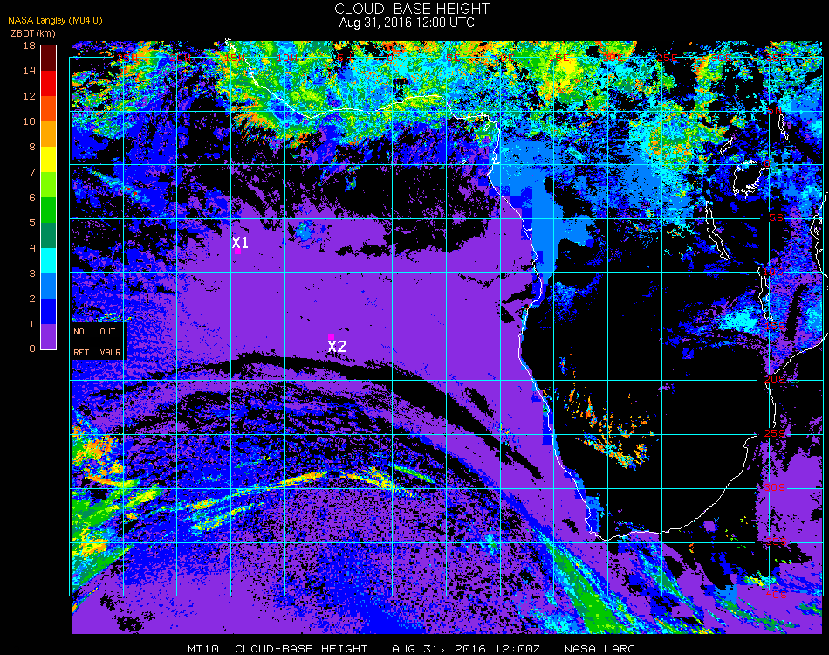Click the '4' value on the color scale

point(32,248)
